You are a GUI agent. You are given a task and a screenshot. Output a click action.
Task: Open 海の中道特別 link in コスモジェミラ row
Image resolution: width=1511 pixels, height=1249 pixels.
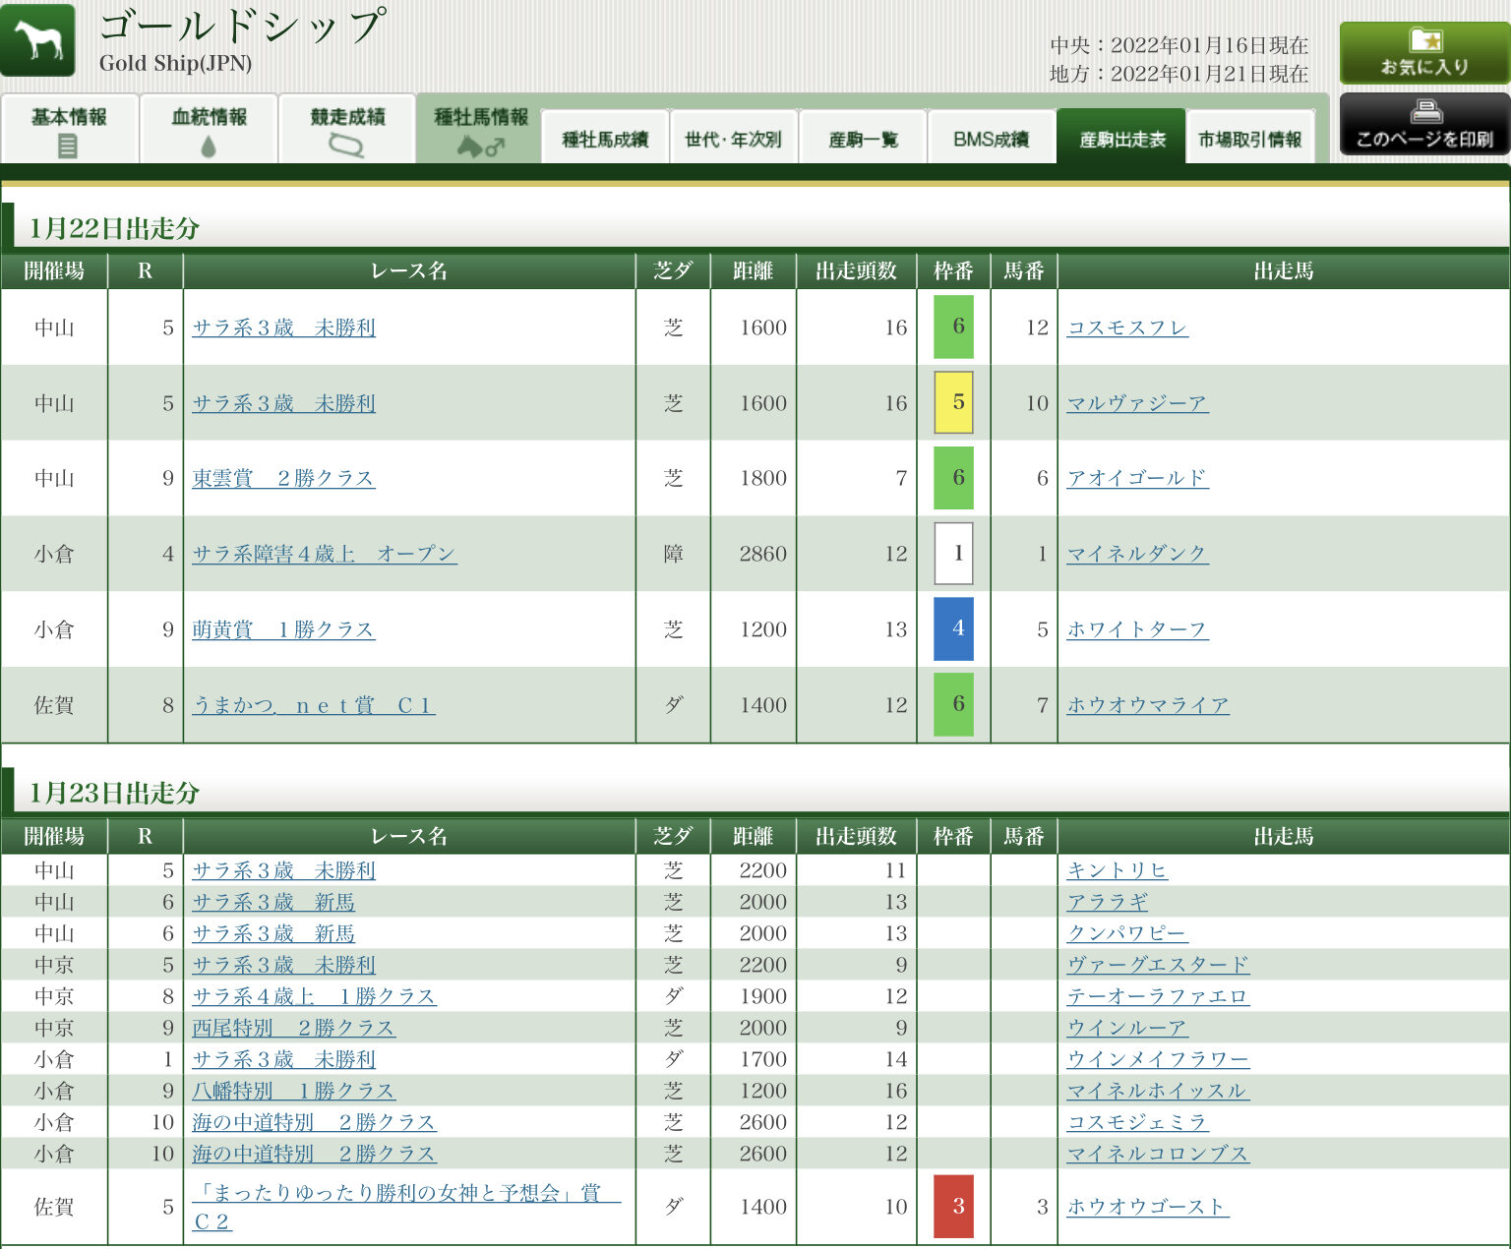click(x=314, y=1122)
